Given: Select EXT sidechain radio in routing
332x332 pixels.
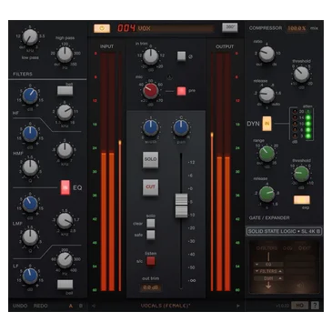Looking at the screenshot, I should pos(300,248).
